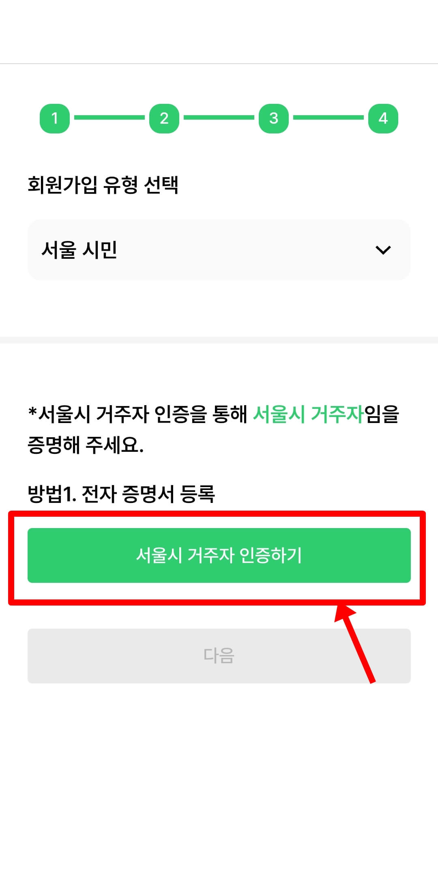Select the step 3 progress badge
This screenshot has width=438, height=872.
click(x=274, y=118)
